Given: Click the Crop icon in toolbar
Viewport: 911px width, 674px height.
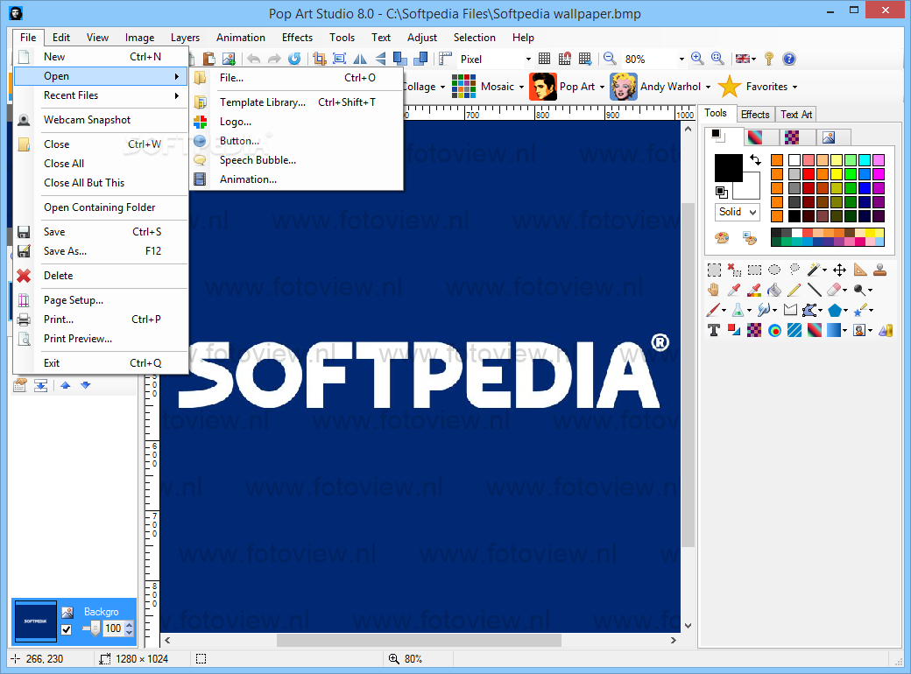Looking at the screenshot, I should pyautogui.click(x=320, y=59).
